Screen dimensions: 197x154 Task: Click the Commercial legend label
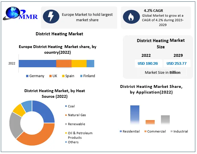[x=156, y=131]
